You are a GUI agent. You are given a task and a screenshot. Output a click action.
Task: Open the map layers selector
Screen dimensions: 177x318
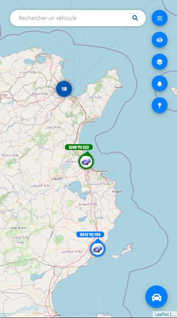tap(160, 62)
